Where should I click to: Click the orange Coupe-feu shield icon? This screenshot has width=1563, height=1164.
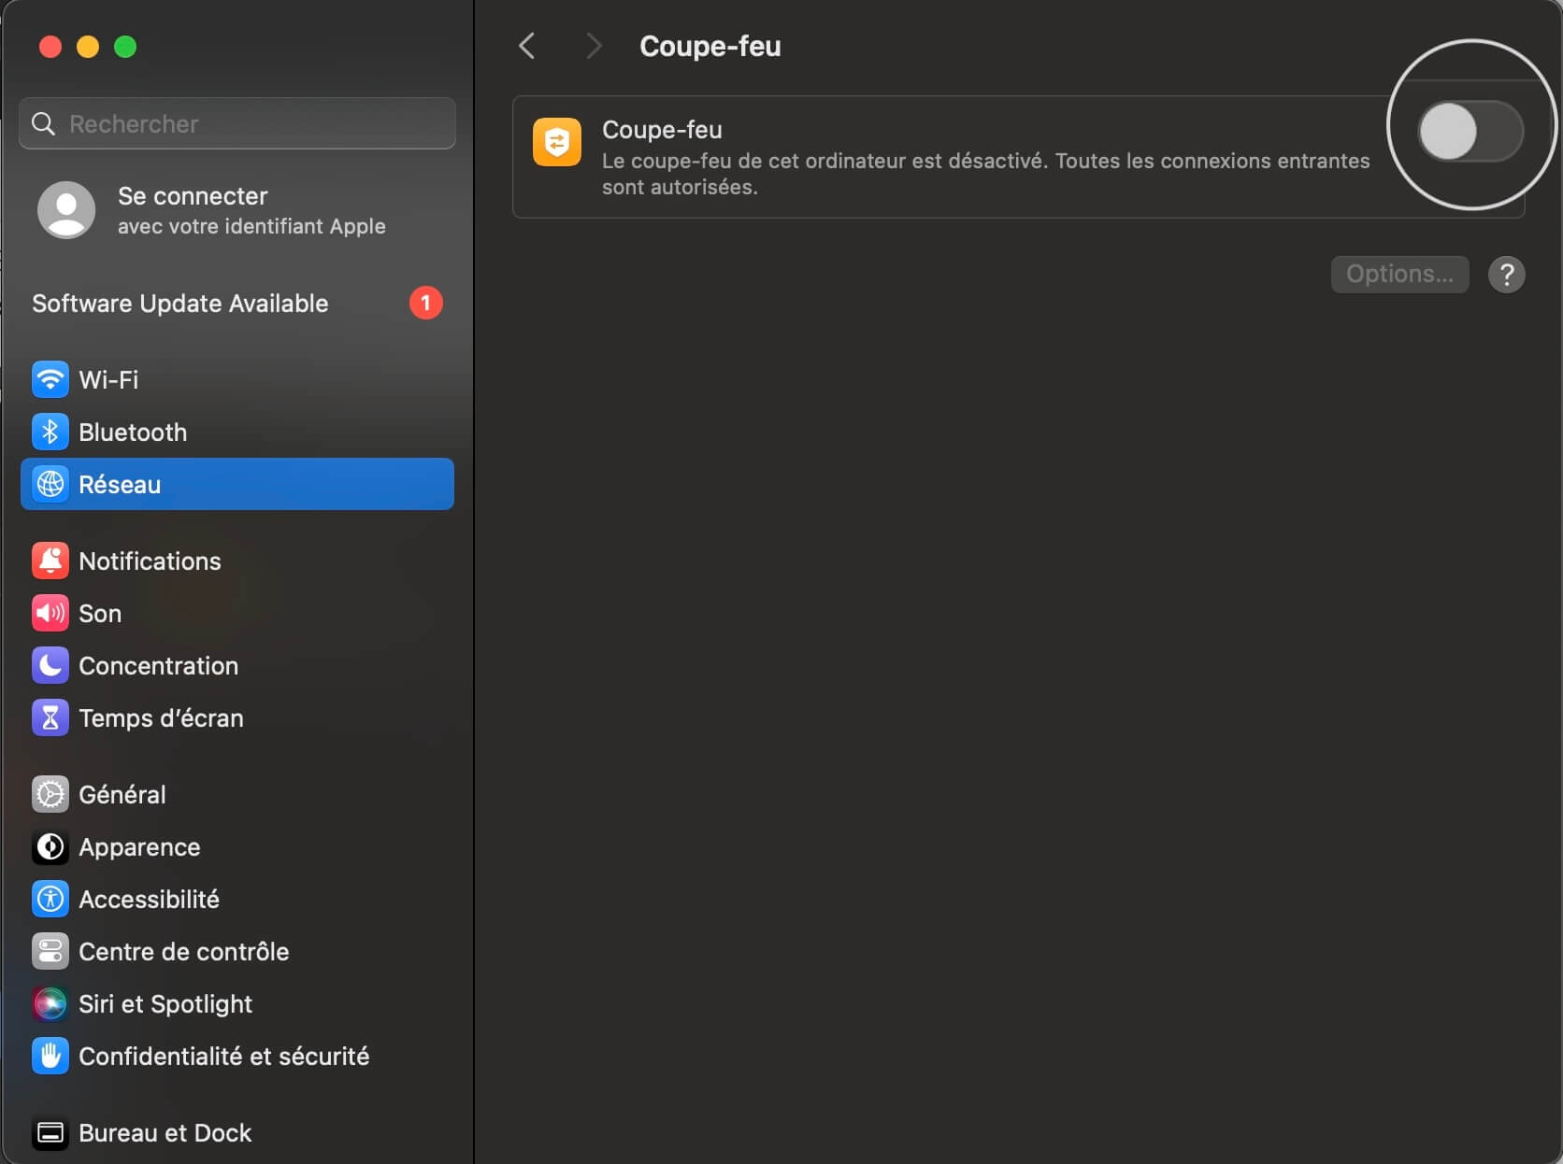[557, 142]
